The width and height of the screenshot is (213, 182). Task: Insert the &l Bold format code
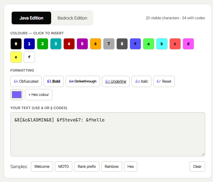(54, 81)
